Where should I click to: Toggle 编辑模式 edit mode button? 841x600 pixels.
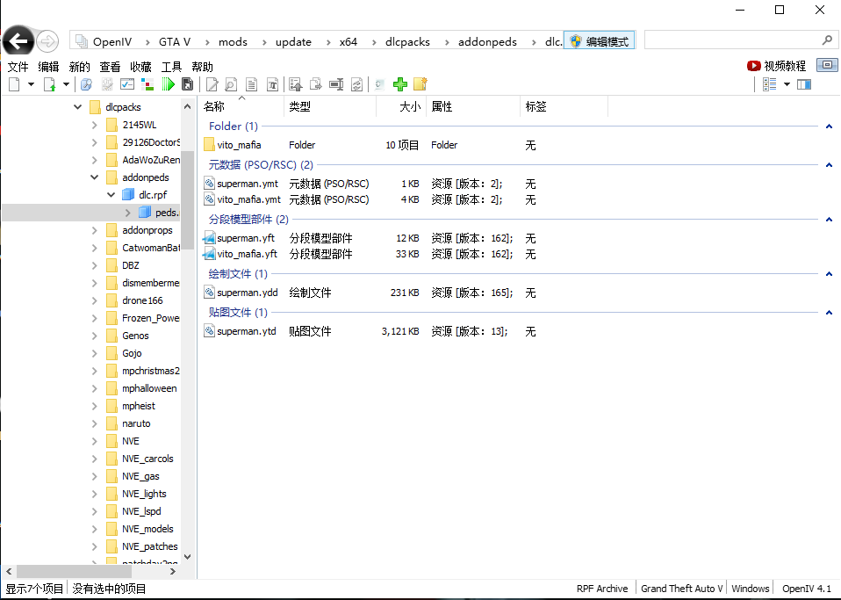click(600, 41)
